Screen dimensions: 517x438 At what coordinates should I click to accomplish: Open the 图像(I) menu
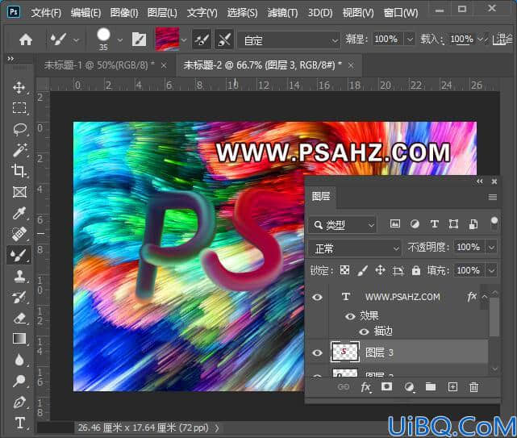tap(124, 13)
